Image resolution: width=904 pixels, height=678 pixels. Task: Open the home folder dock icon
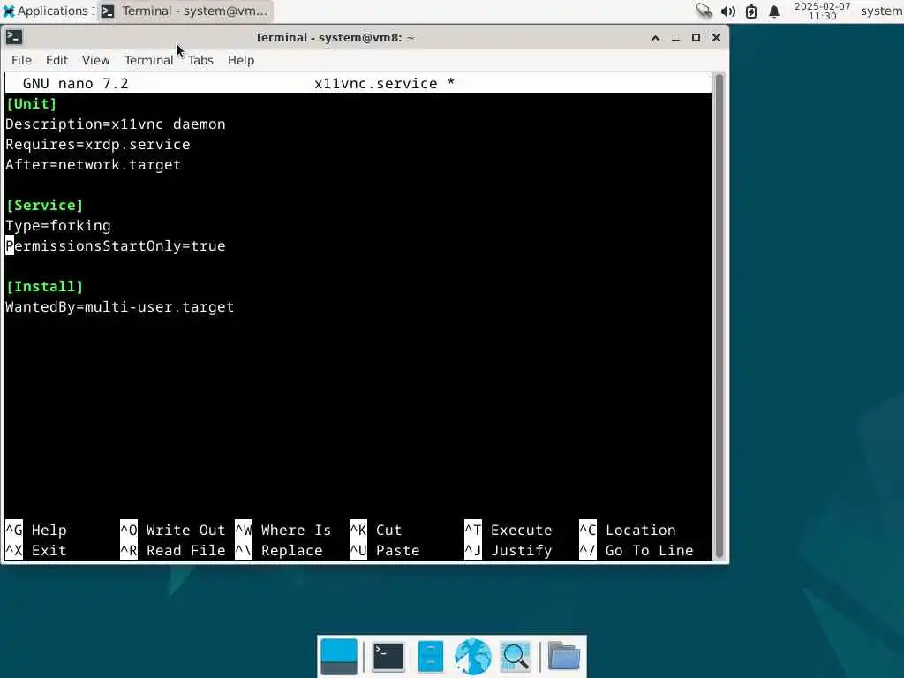coord(564,656)
